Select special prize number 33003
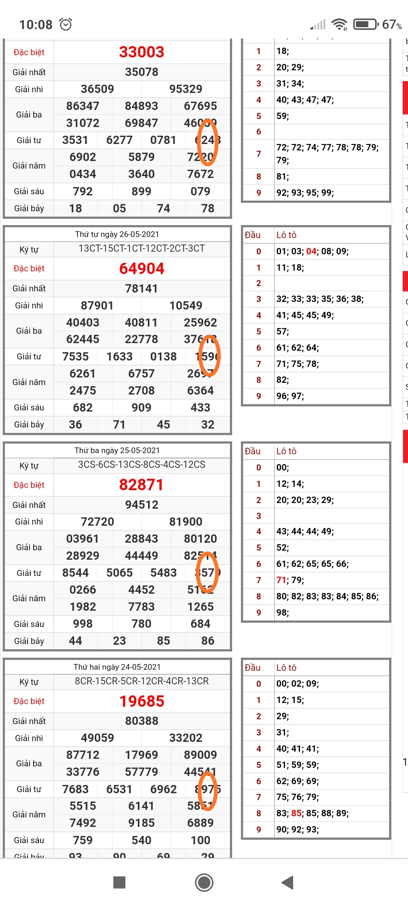408x907 pixels. [x=142, y=52]
